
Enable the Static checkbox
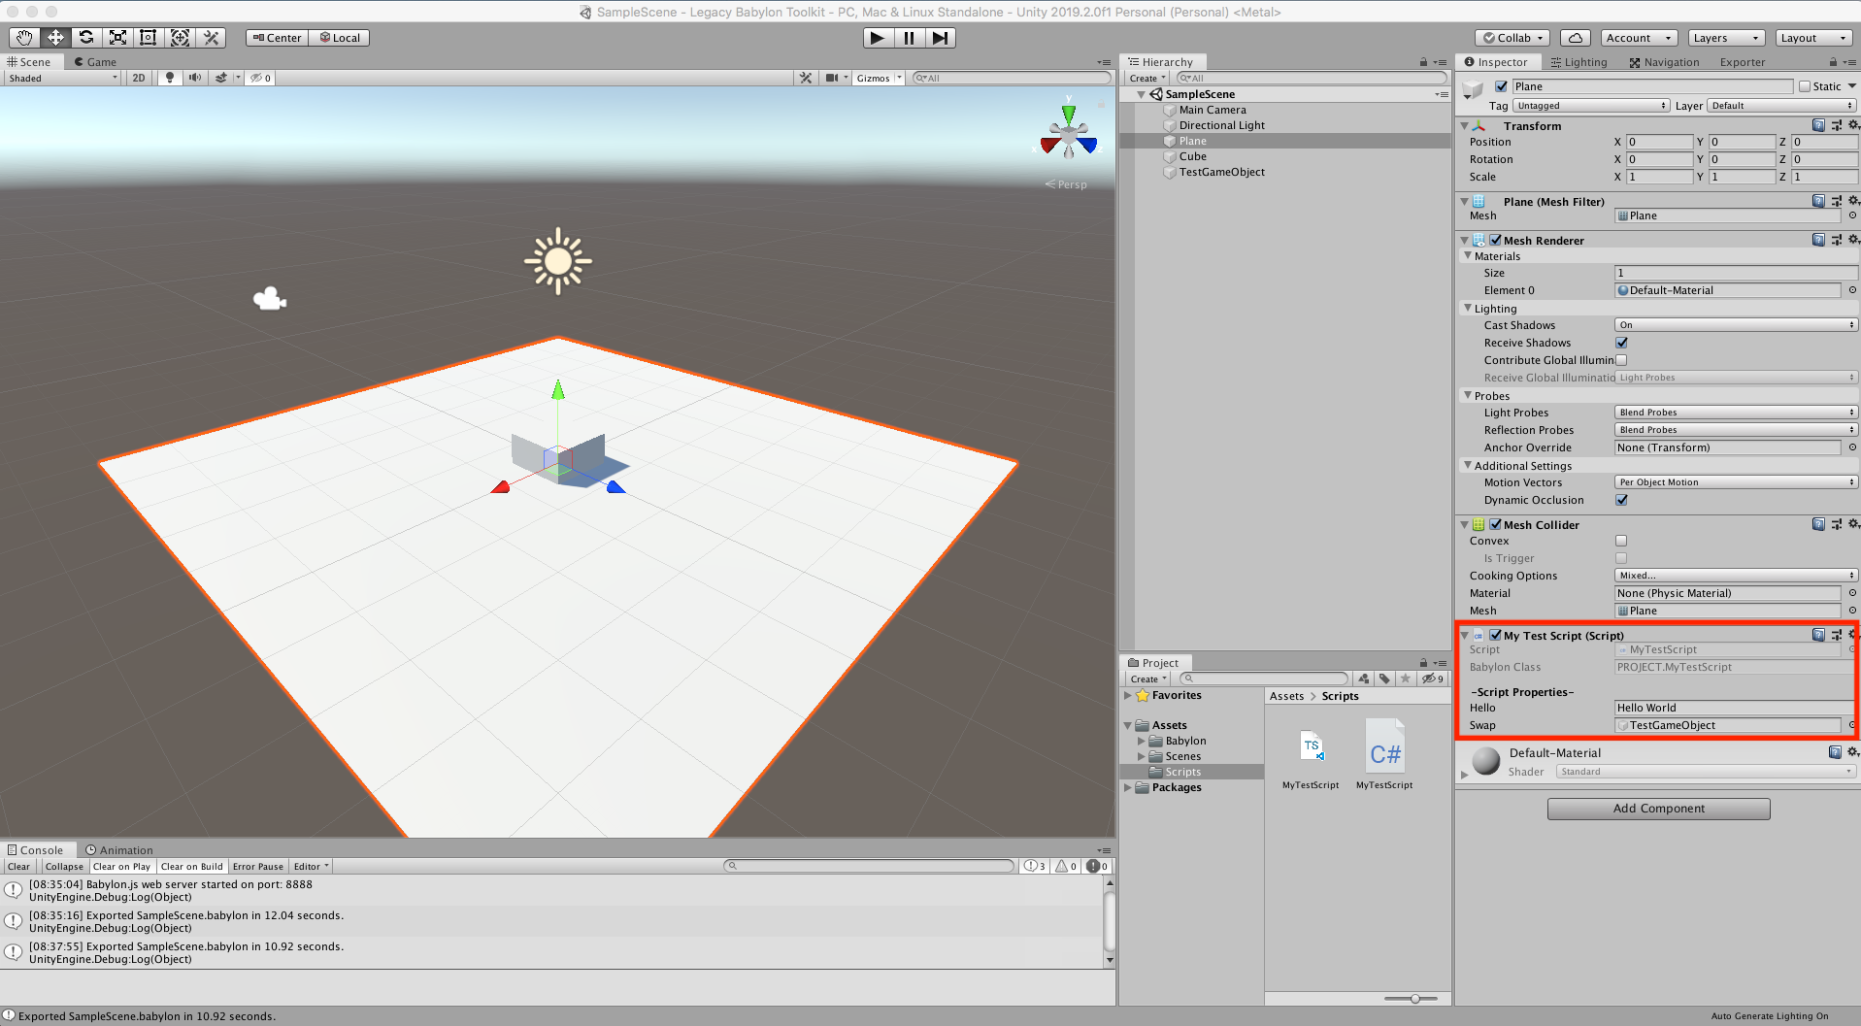pos(1805,86)
